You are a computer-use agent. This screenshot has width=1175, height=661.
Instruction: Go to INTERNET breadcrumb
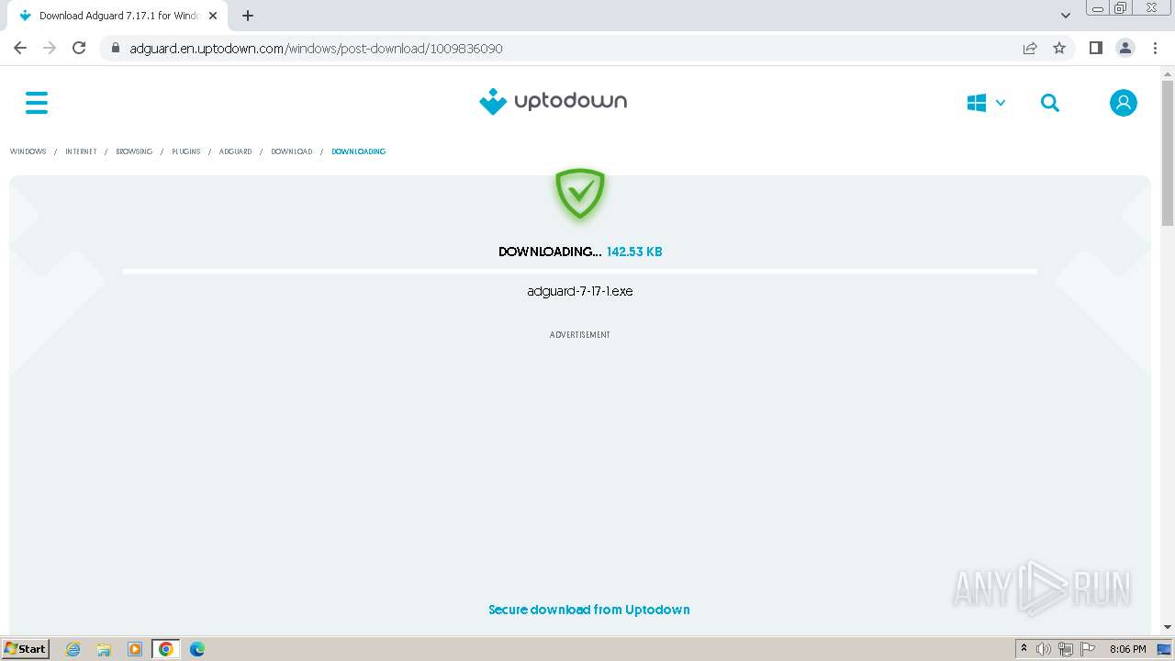pos(81,151)
